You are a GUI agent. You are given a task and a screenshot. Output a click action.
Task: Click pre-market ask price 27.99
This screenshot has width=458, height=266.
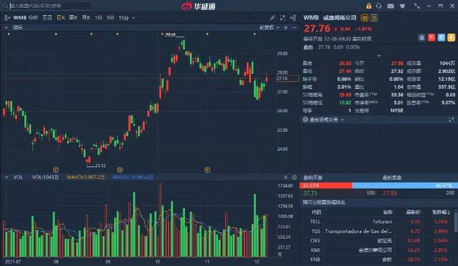pyautogui.click(x=389, y=193)
